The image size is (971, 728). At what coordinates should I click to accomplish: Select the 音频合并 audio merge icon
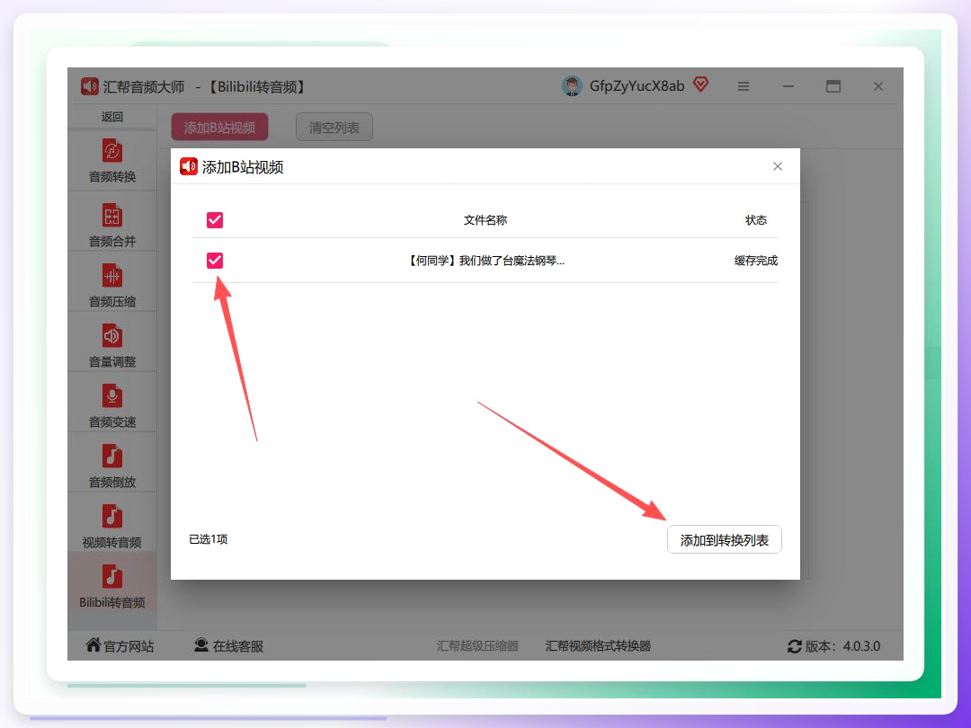point(112,216)
